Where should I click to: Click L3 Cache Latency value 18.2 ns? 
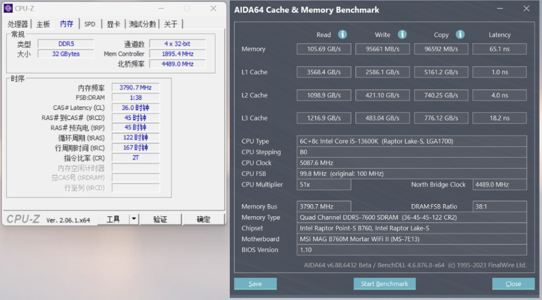[499, 118]
